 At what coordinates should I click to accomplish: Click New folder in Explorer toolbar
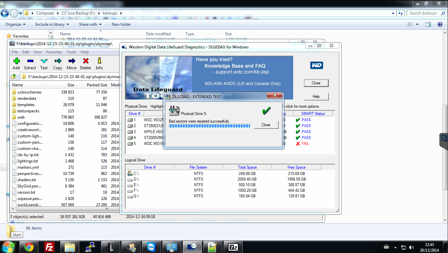(x=121, y=24)
